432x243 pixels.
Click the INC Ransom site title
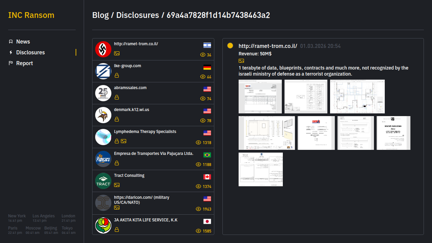[31, 15]
